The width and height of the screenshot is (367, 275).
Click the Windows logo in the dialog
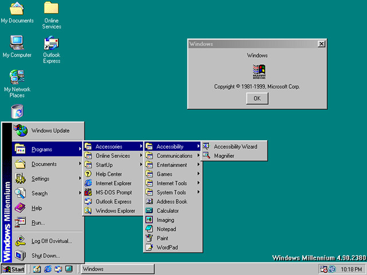coord(259,71)
